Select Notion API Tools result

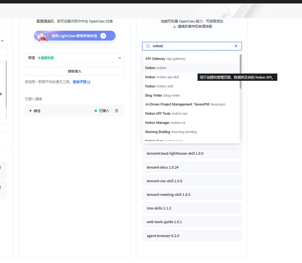coord(191,113)
